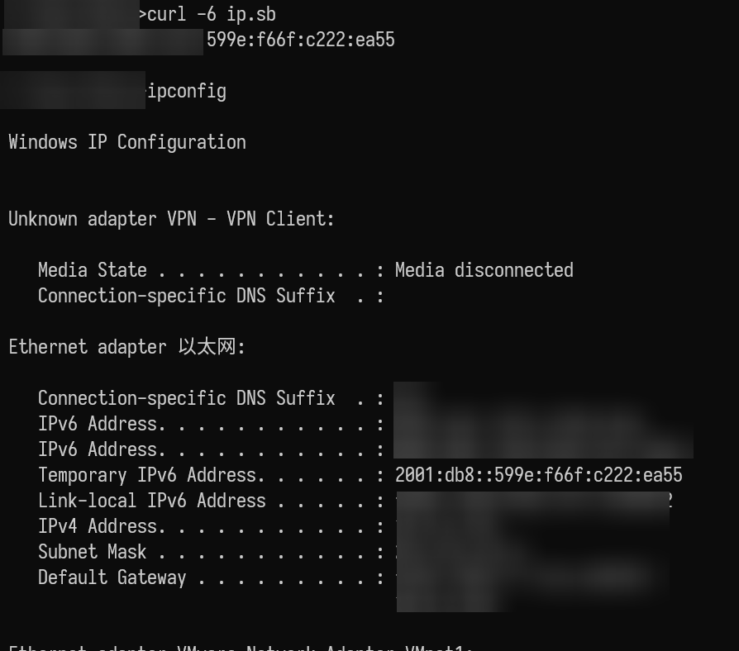Click the "ipconfig" command text

186,90
